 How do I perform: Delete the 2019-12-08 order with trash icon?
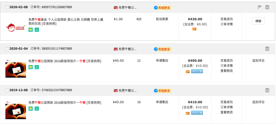[x=267, y=90]
